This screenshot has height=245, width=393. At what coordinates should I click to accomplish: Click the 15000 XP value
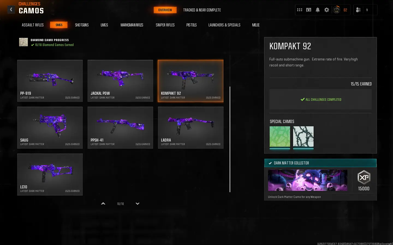[x=364, y=189]
